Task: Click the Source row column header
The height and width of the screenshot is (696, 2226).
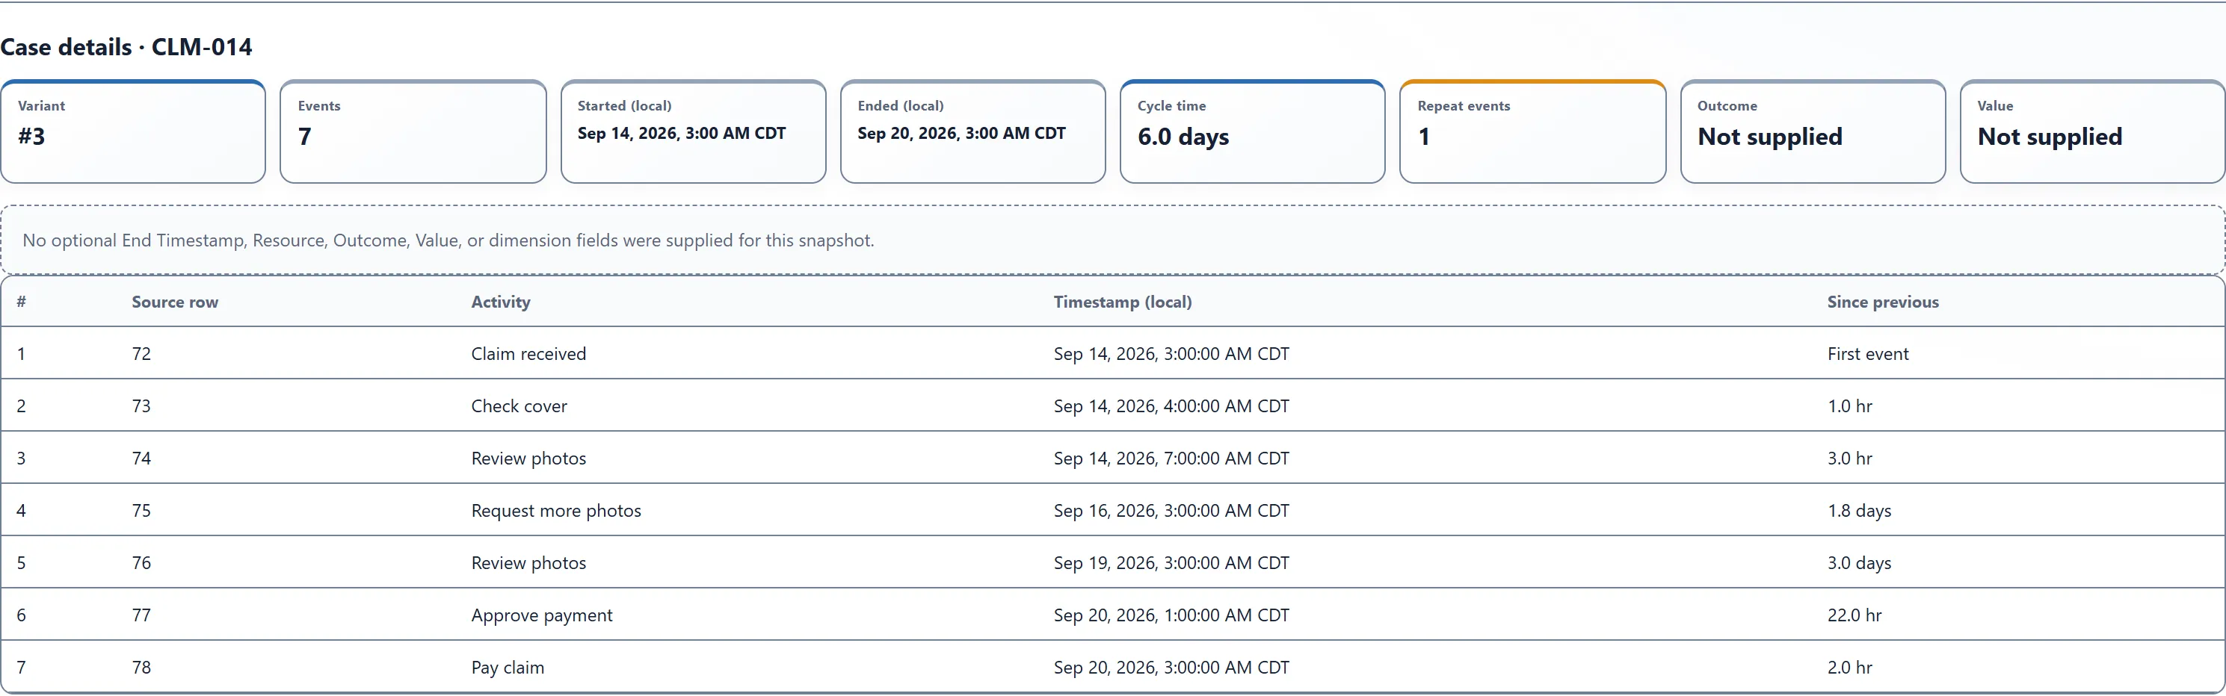Action: 175,302
